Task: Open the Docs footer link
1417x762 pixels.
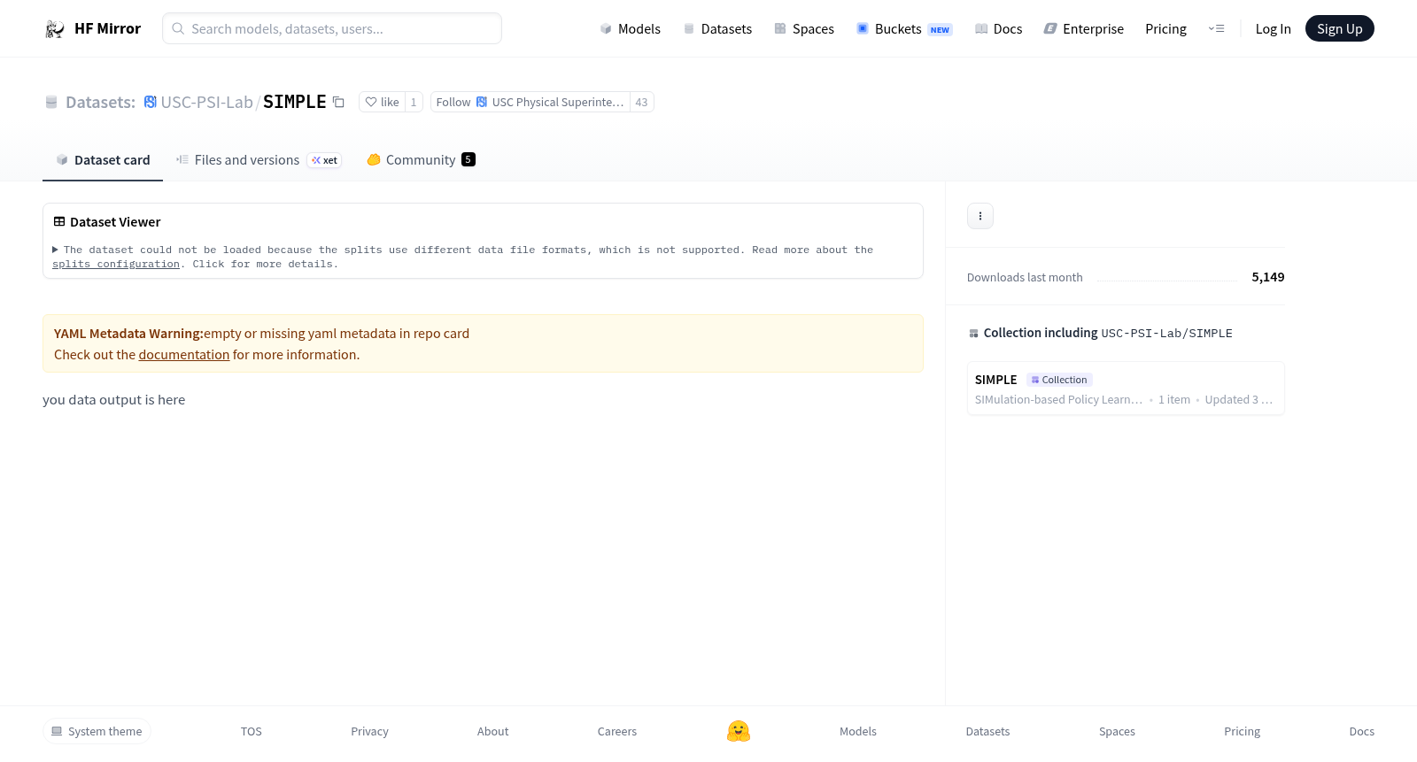Action: (x=1361, y=731)
